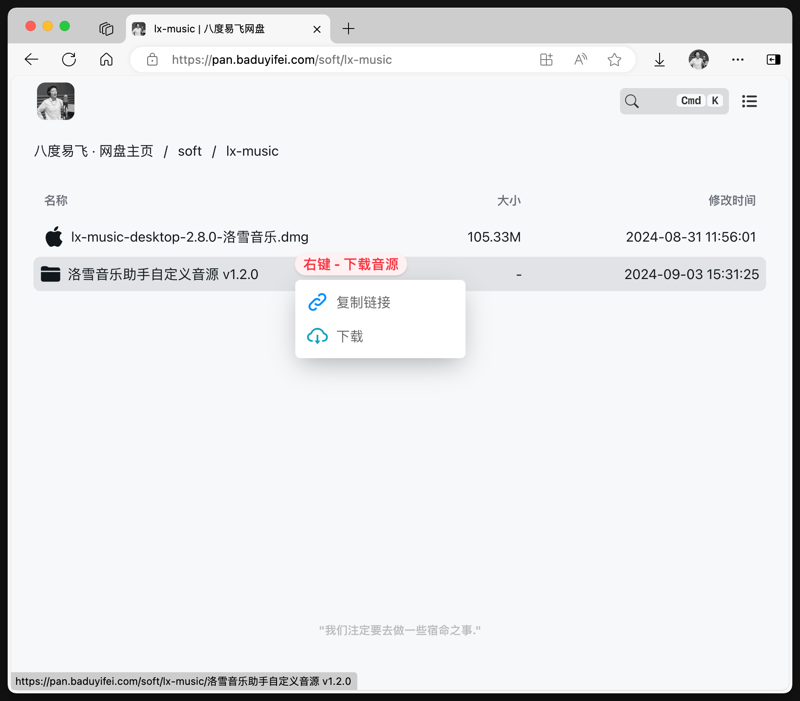The image size is (800, 701).
Task: Sort by 修改时间 column header
Action: coord(732,200)
